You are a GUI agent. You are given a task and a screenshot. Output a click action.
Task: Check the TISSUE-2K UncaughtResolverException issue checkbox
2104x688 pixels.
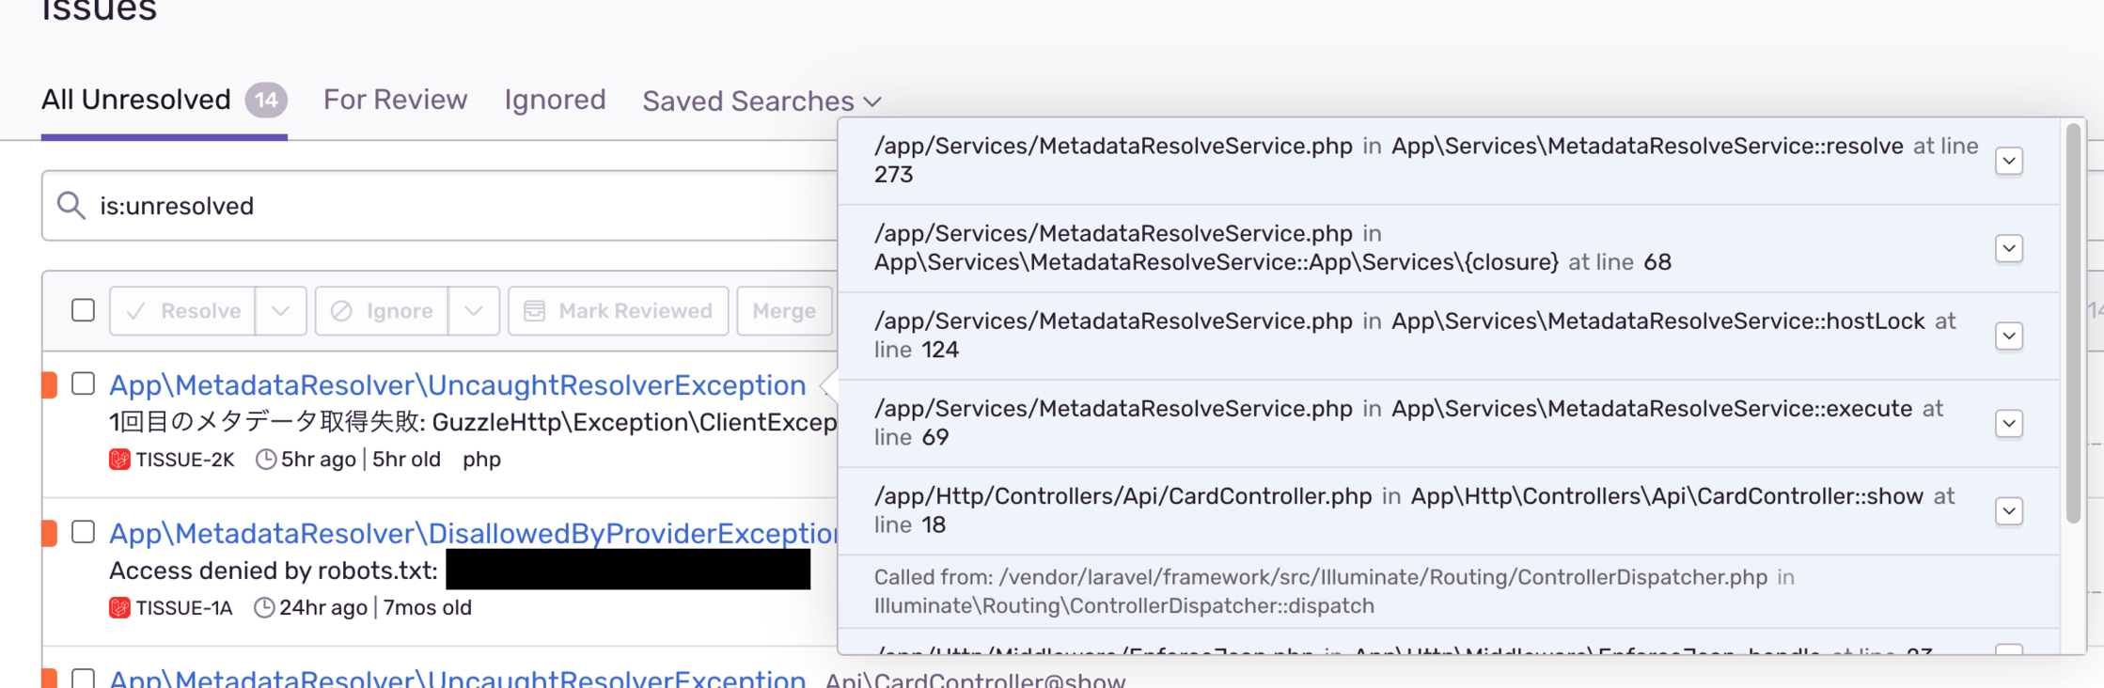point(84,383)
